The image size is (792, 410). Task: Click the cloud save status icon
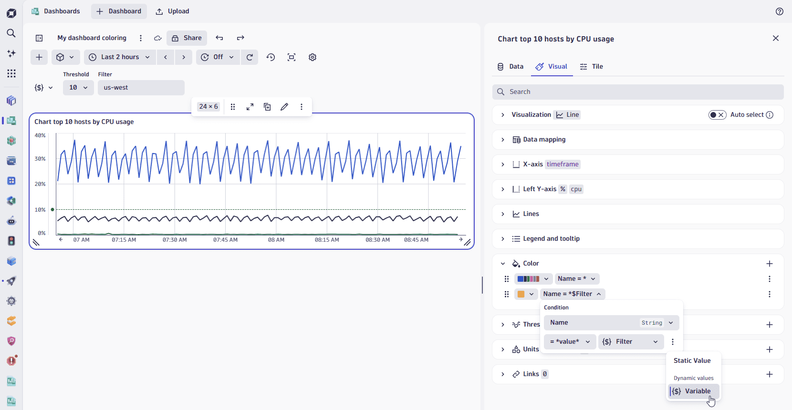click(x=158, y=38)
